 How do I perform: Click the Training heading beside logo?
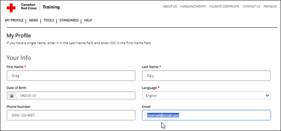pos(51,7)
